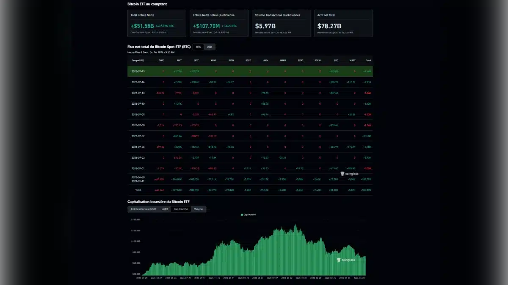The height and width of the screenshot is (285, 508).
Task: Click the Total row label at table bottom
Action: click(138, 190)
